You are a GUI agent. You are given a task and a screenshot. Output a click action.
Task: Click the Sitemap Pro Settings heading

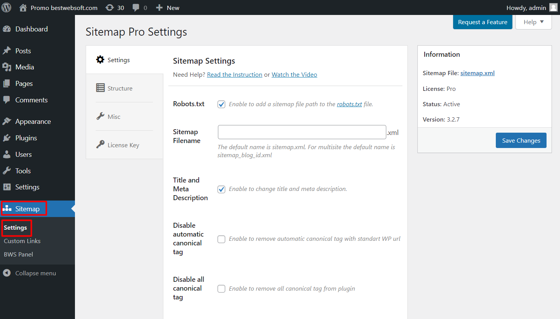point(136,32)
